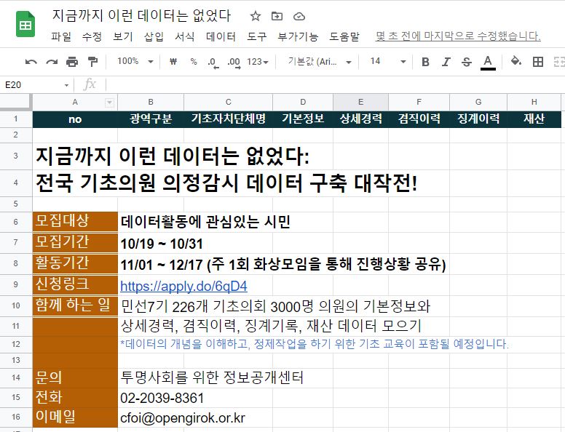Open the font size 14 dropdown
Screen dimensions: 565x432
point(388,62)
